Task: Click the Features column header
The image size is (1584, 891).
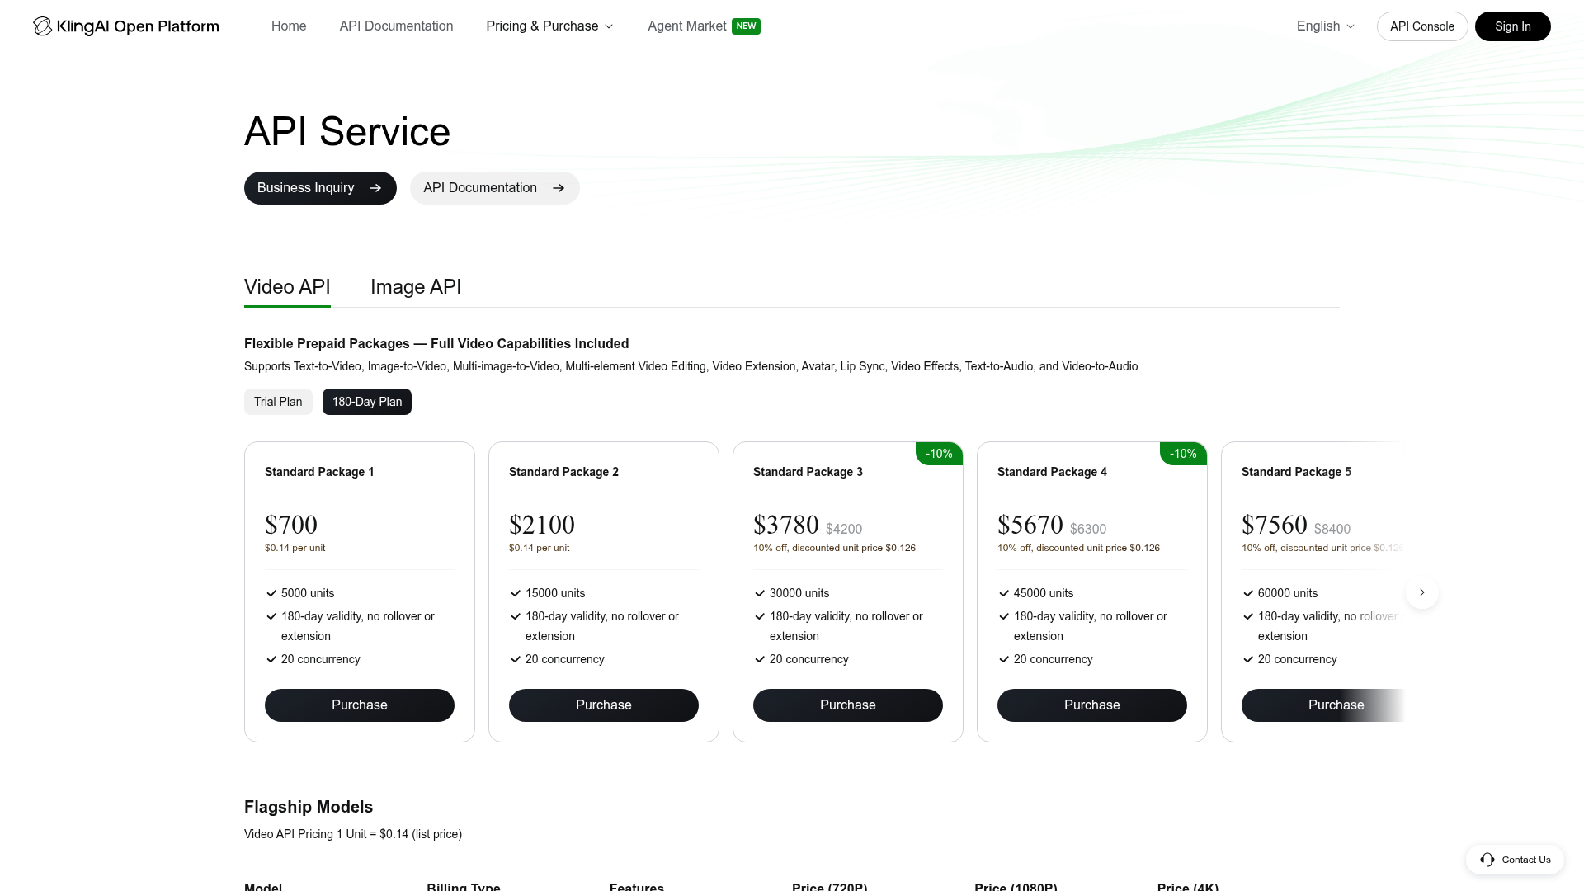Action: (x=637, y=887)
